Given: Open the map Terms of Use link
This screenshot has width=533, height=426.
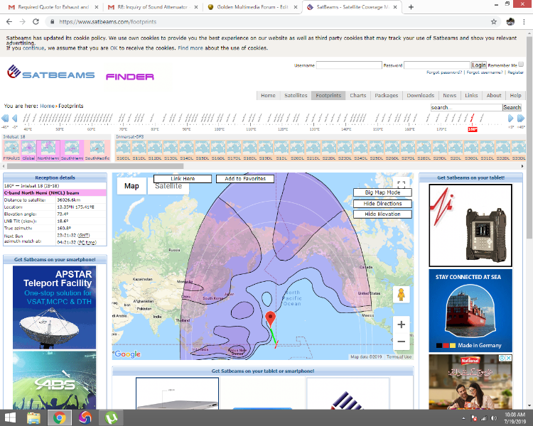Looking at the screenshot, I should (x=399, y=357).
